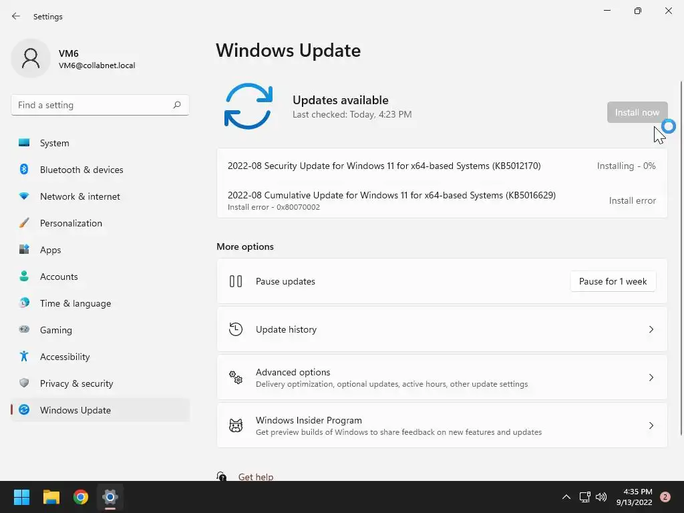Click the volume speaker tray icon
The width and height of the screenshot is (684, 513).
(601, 497)
